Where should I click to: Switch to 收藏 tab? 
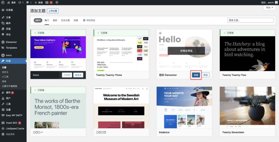tap(76, 20)
